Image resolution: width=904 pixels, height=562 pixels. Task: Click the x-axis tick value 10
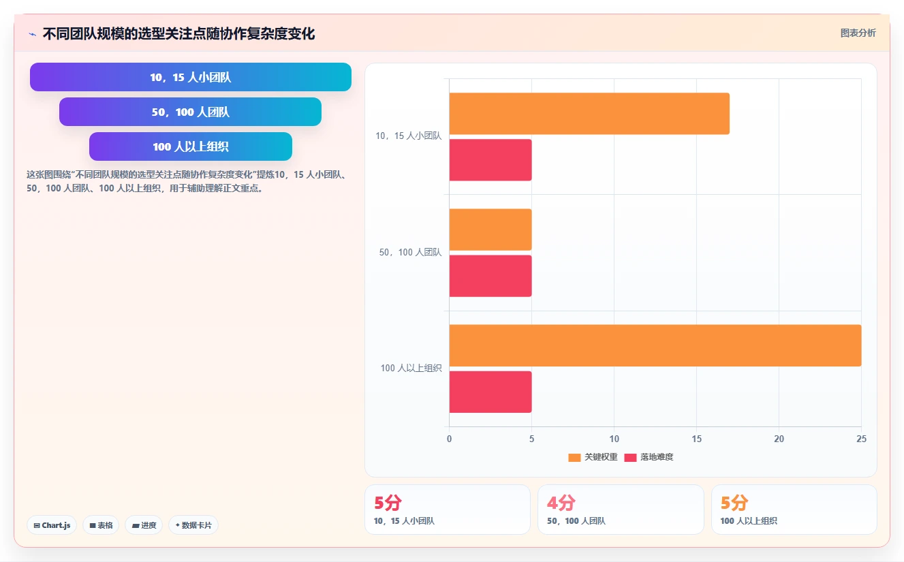[x=614, y=439]
